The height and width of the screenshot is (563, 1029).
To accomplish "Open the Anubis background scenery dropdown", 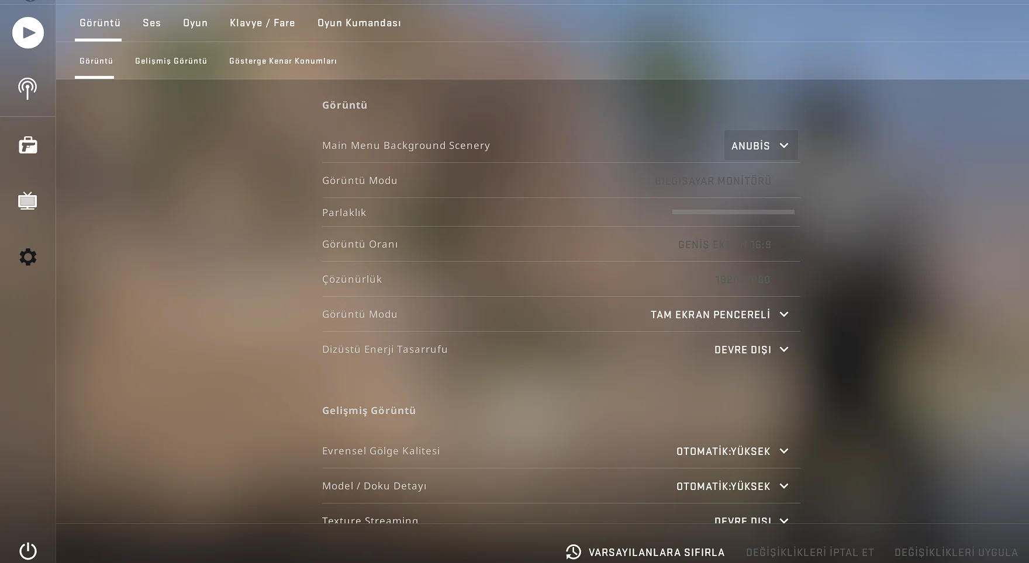I will 761,145.
